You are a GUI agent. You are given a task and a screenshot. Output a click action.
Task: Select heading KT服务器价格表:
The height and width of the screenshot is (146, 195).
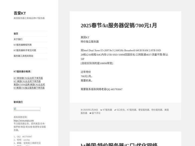(22, 71)
